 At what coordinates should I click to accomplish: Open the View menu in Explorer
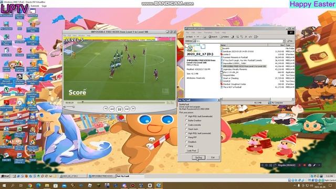point(199,33)
